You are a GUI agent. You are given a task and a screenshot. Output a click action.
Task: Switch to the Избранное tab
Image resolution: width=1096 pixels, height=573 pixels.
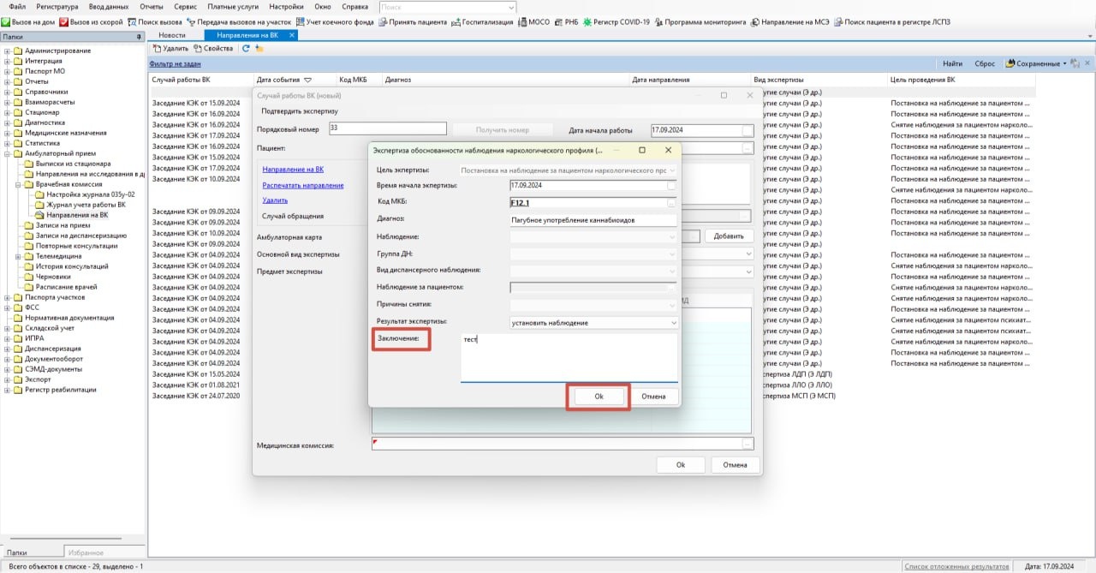click(x=85, y=552)
